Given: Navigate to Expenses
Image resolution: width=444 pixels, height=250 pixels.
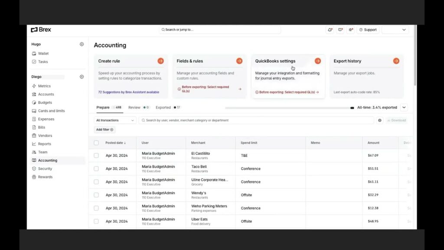Looking at the screenshot, I should [x=46, y=119].
